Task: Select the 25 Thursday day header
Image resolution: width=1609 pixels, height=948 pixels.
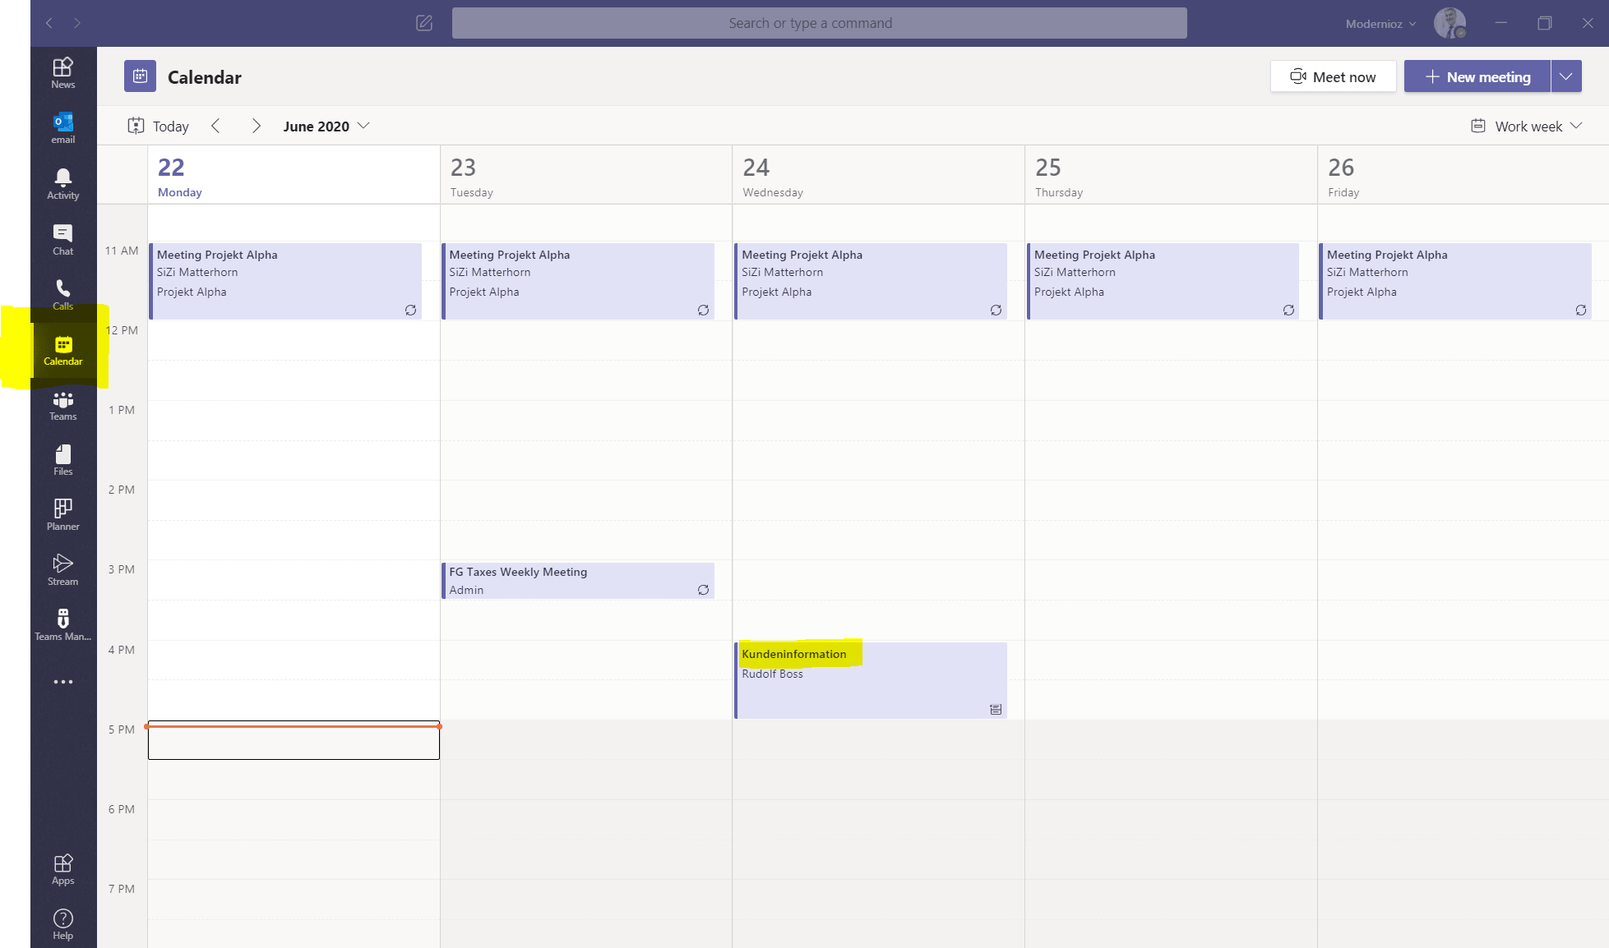Action: (x=1172, y=176)
